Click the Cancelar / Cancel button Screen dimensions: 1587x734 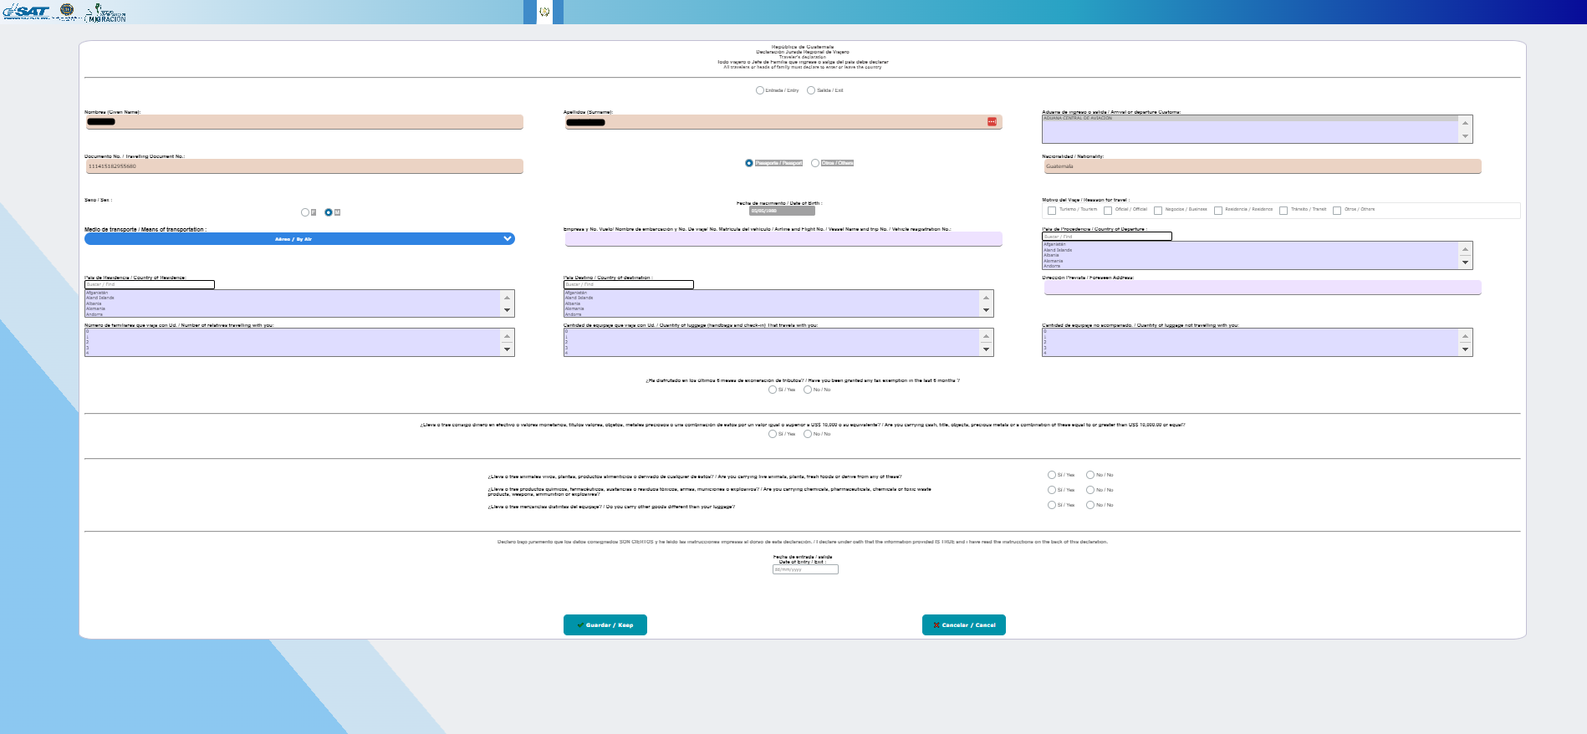point(963,625)
